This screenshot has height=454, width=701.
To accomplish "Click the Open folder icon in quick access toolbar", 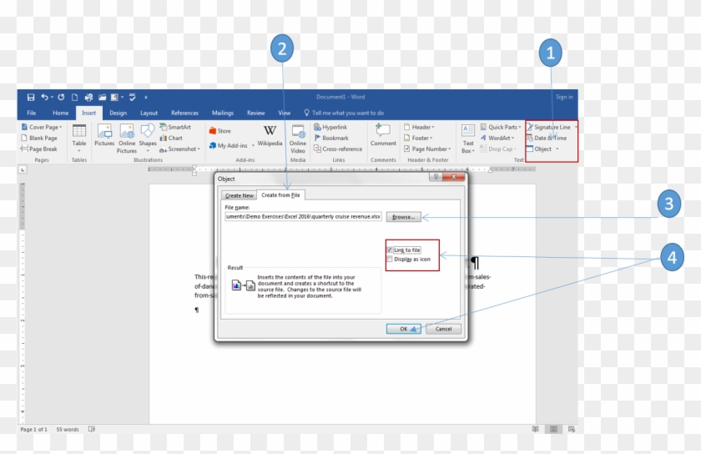I will tap(103, 97).
